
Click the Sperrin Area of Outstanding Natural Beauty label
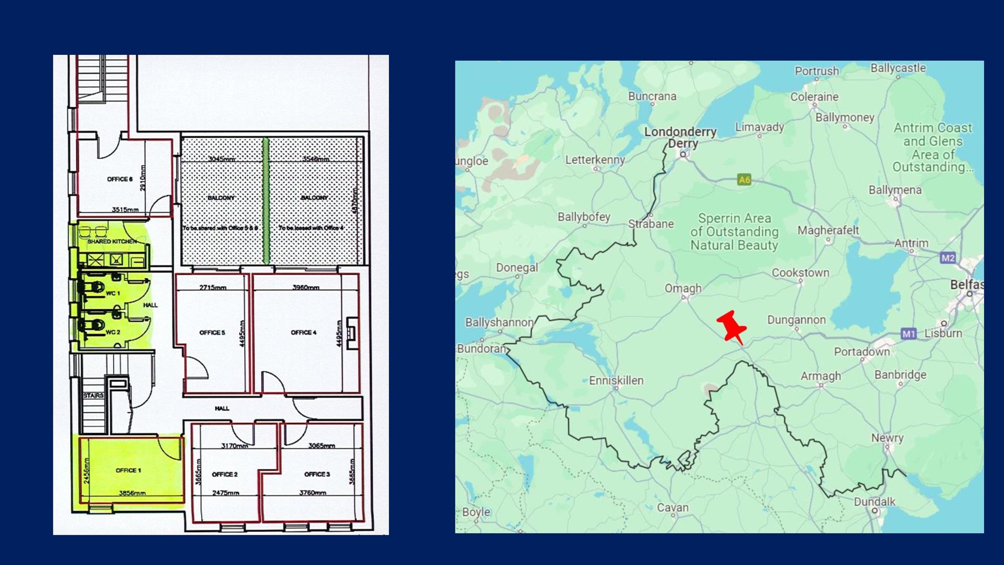(x=734, y=232)
